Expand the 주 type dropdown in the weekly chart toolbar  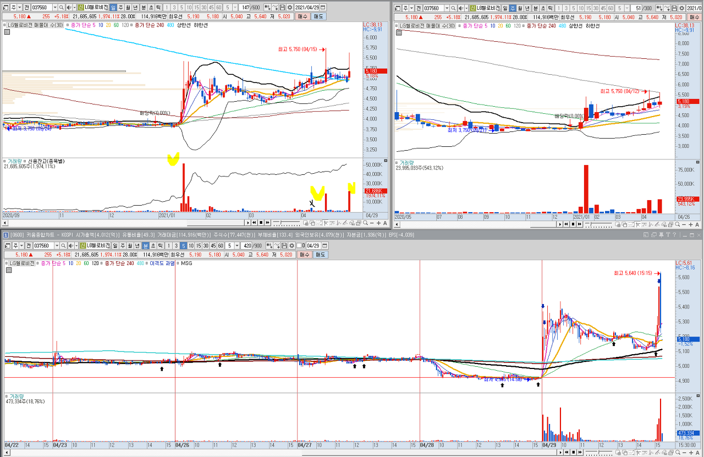(x=412, y=8)
